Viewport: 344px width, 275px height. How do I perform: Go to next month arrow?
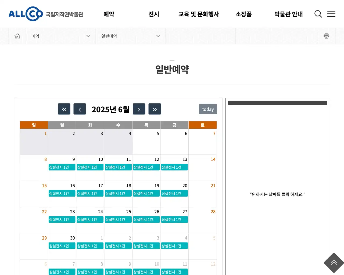click(139, 109)
